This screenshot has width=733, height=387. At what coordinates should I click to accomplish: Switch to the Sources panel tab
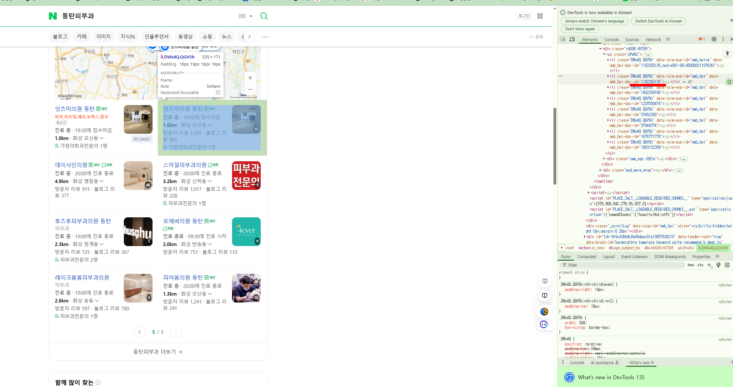click(632, 39)
